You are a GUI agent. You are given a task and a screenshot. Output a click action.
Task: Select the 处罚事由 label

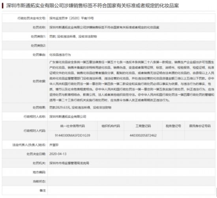click(39, 55)
